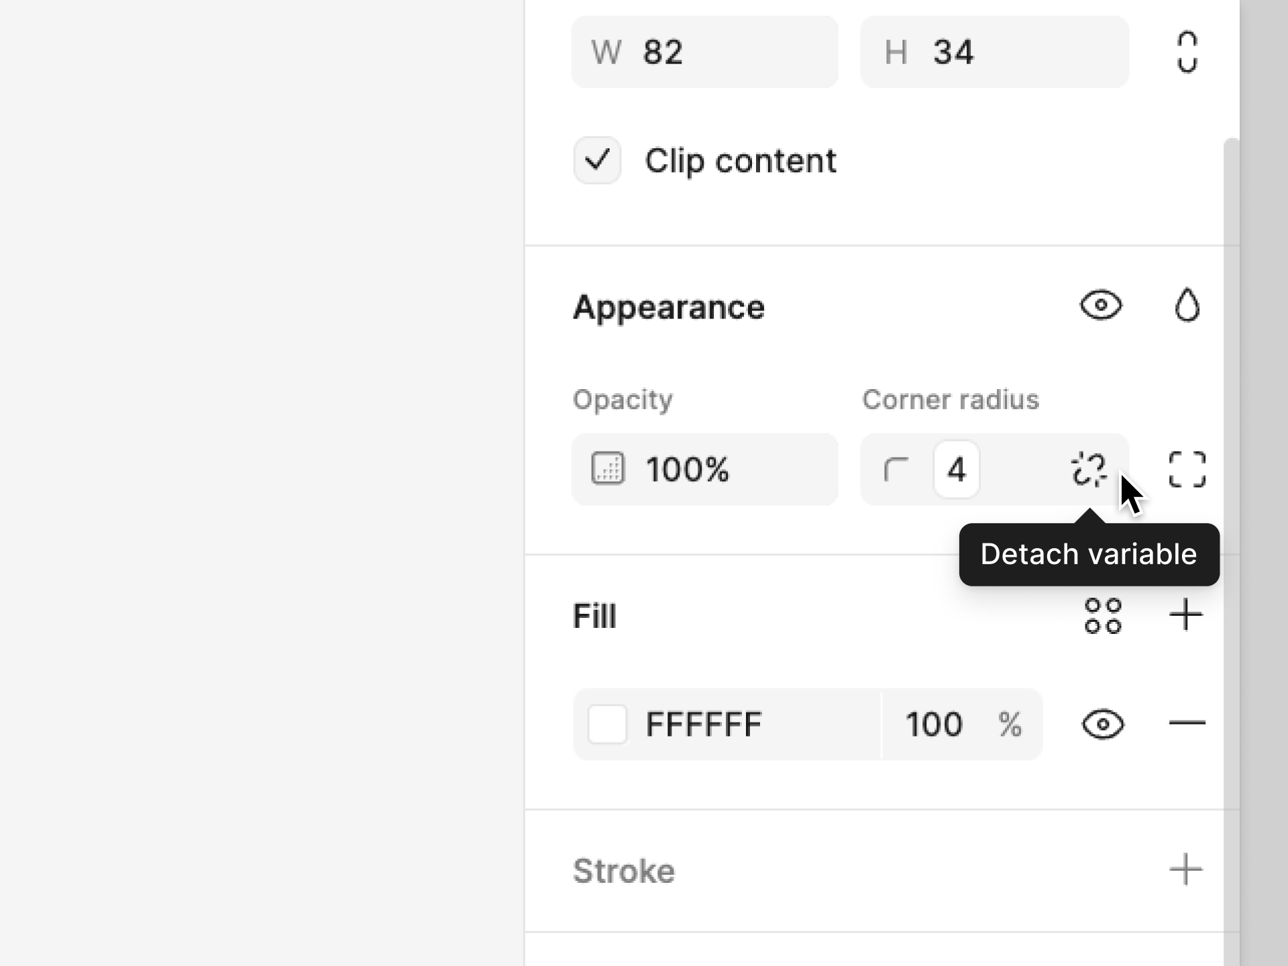Click the opacity icon in the Opacity field
This screenshot has width=1288, height=966.
(608, 469)
